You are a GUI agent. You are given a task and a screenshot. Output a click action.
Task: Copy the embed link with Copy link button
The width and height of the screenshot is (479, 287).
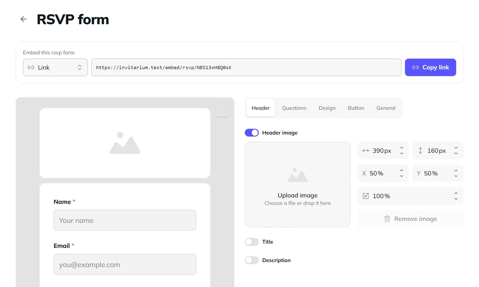[431, 67]
